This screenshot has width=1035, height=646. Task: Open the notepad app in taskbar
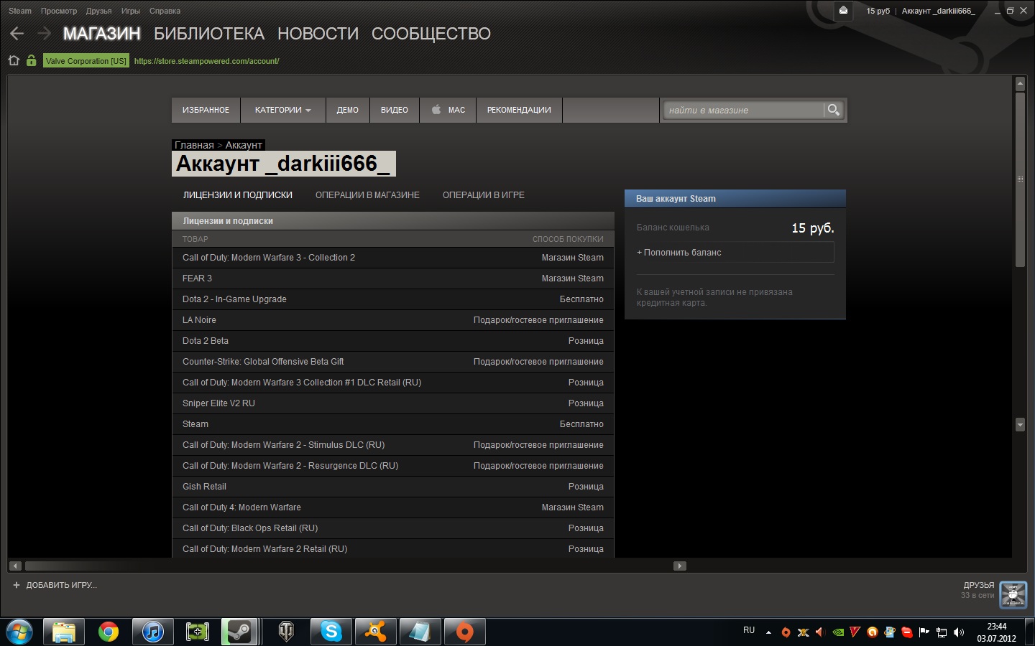click(420, 632)
